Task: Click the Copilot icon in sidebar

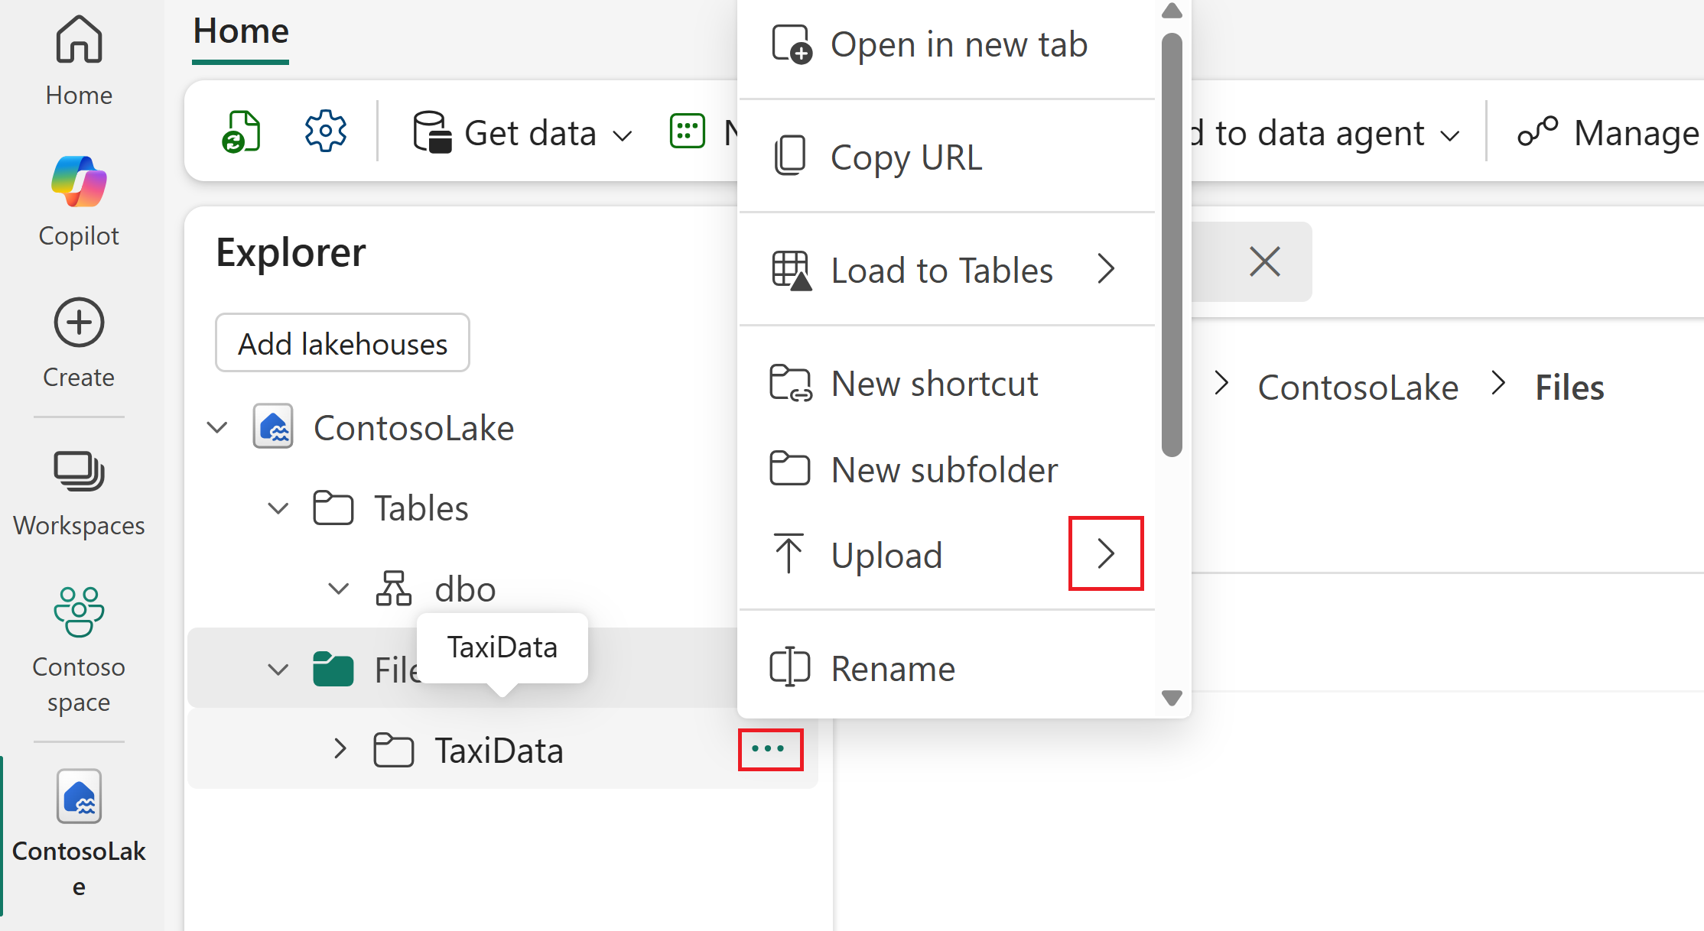Action: point(79,183)
